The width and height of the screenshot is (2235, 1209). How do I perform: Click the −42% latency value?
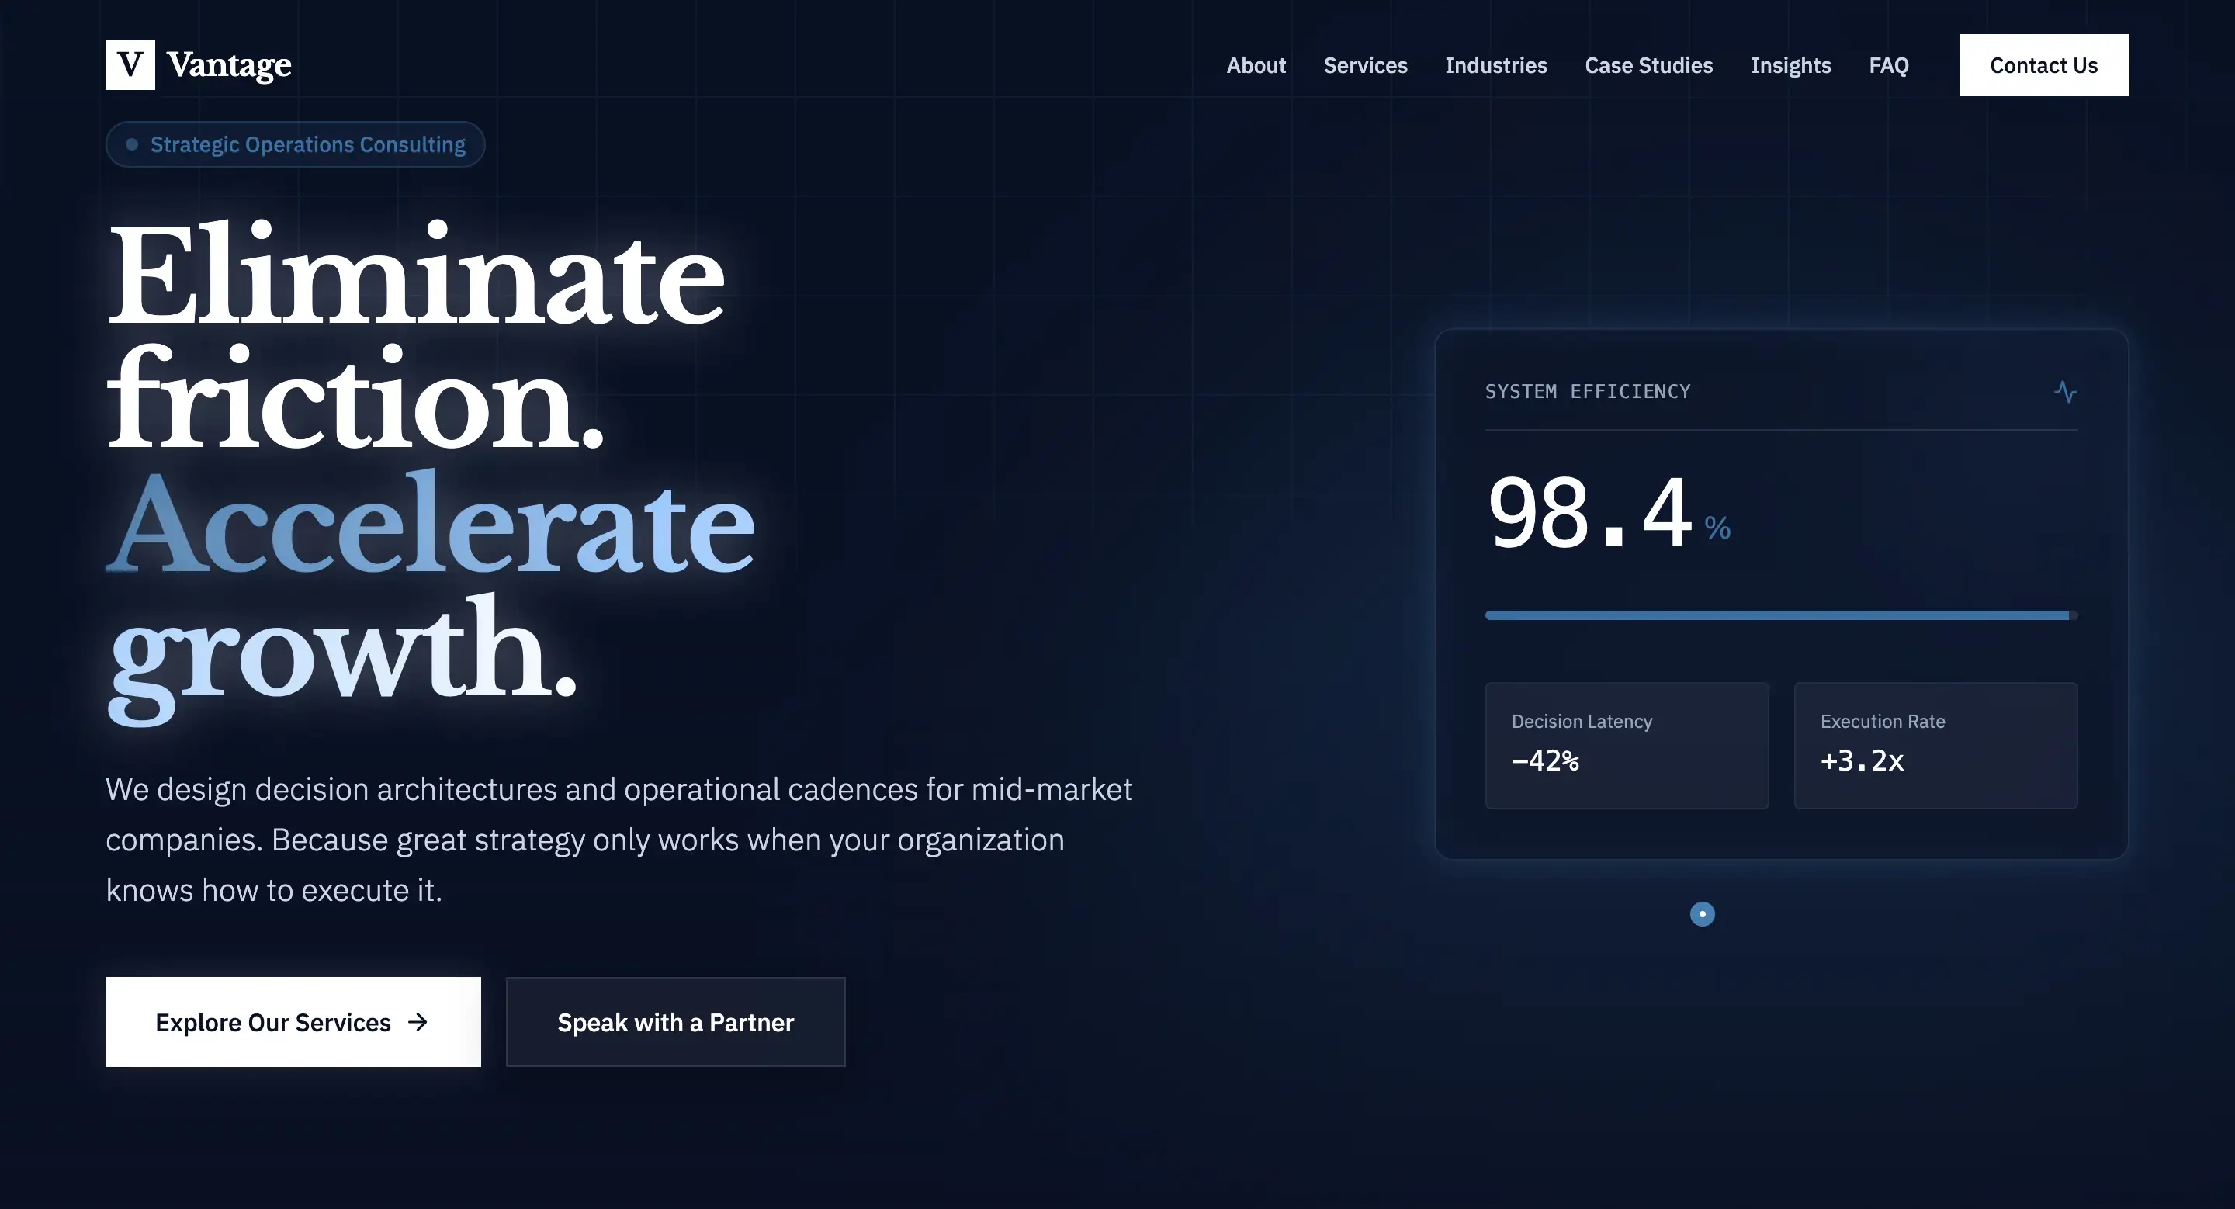(x=1545, y=760)
